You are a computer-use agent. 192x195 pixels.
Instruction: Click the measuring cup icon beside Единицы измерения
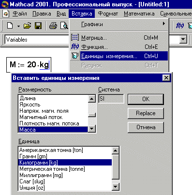coord(75,56)
